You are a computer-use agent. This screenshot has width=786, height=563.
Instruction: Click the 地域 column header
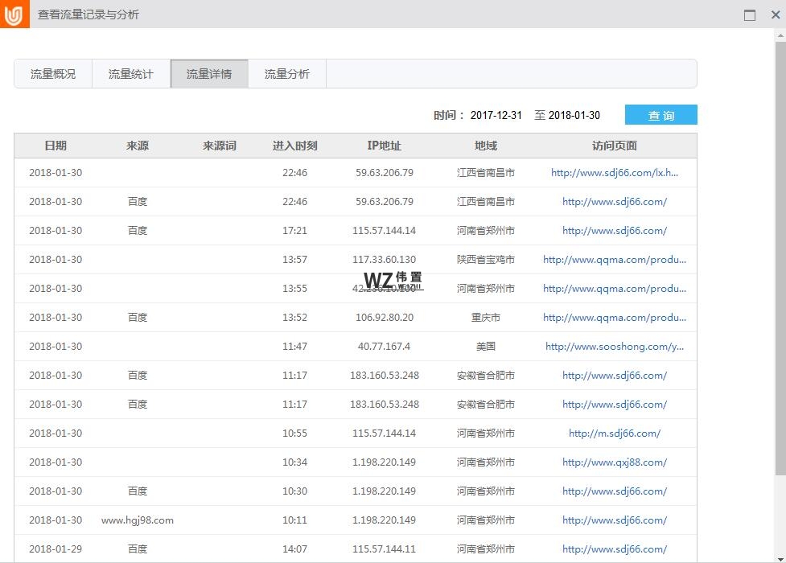click(486, 146)
